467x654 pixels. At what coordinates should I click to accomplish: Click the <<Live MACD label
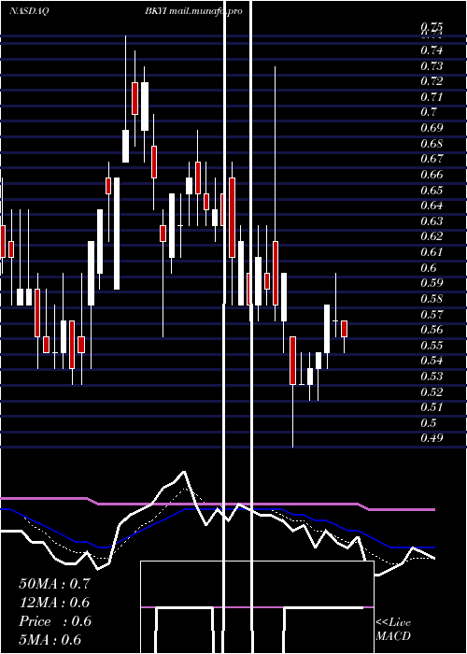(393, 630)
